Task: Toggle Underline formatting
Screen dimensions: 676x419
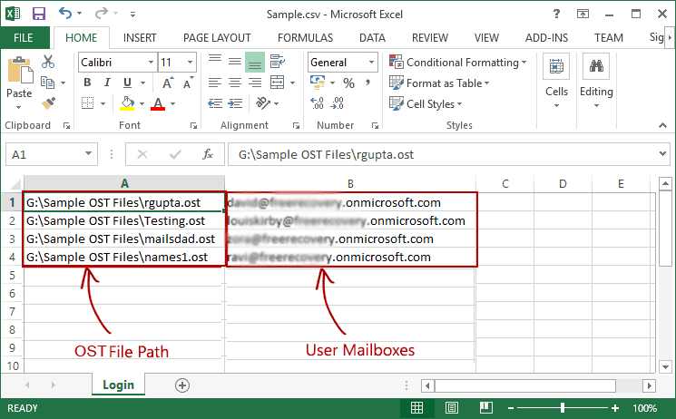Action: click(x=127, y=83)
